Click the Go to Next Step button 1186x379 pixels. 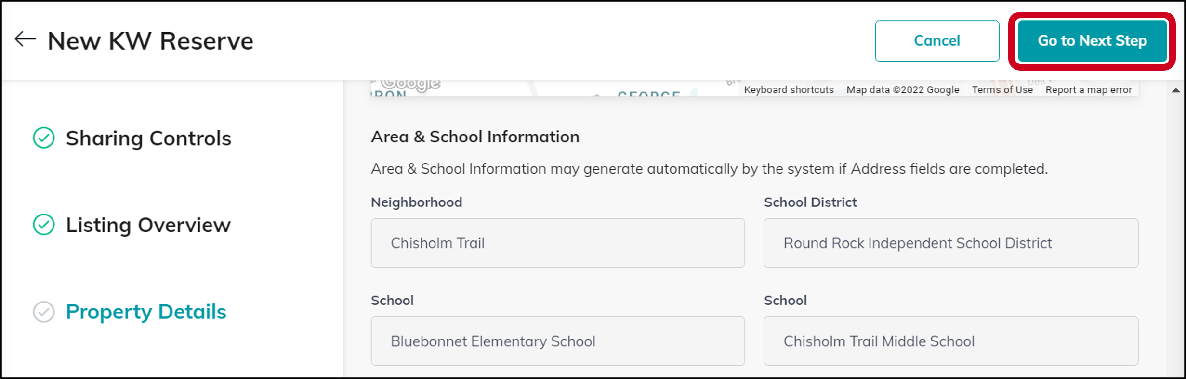[1092, 41]
